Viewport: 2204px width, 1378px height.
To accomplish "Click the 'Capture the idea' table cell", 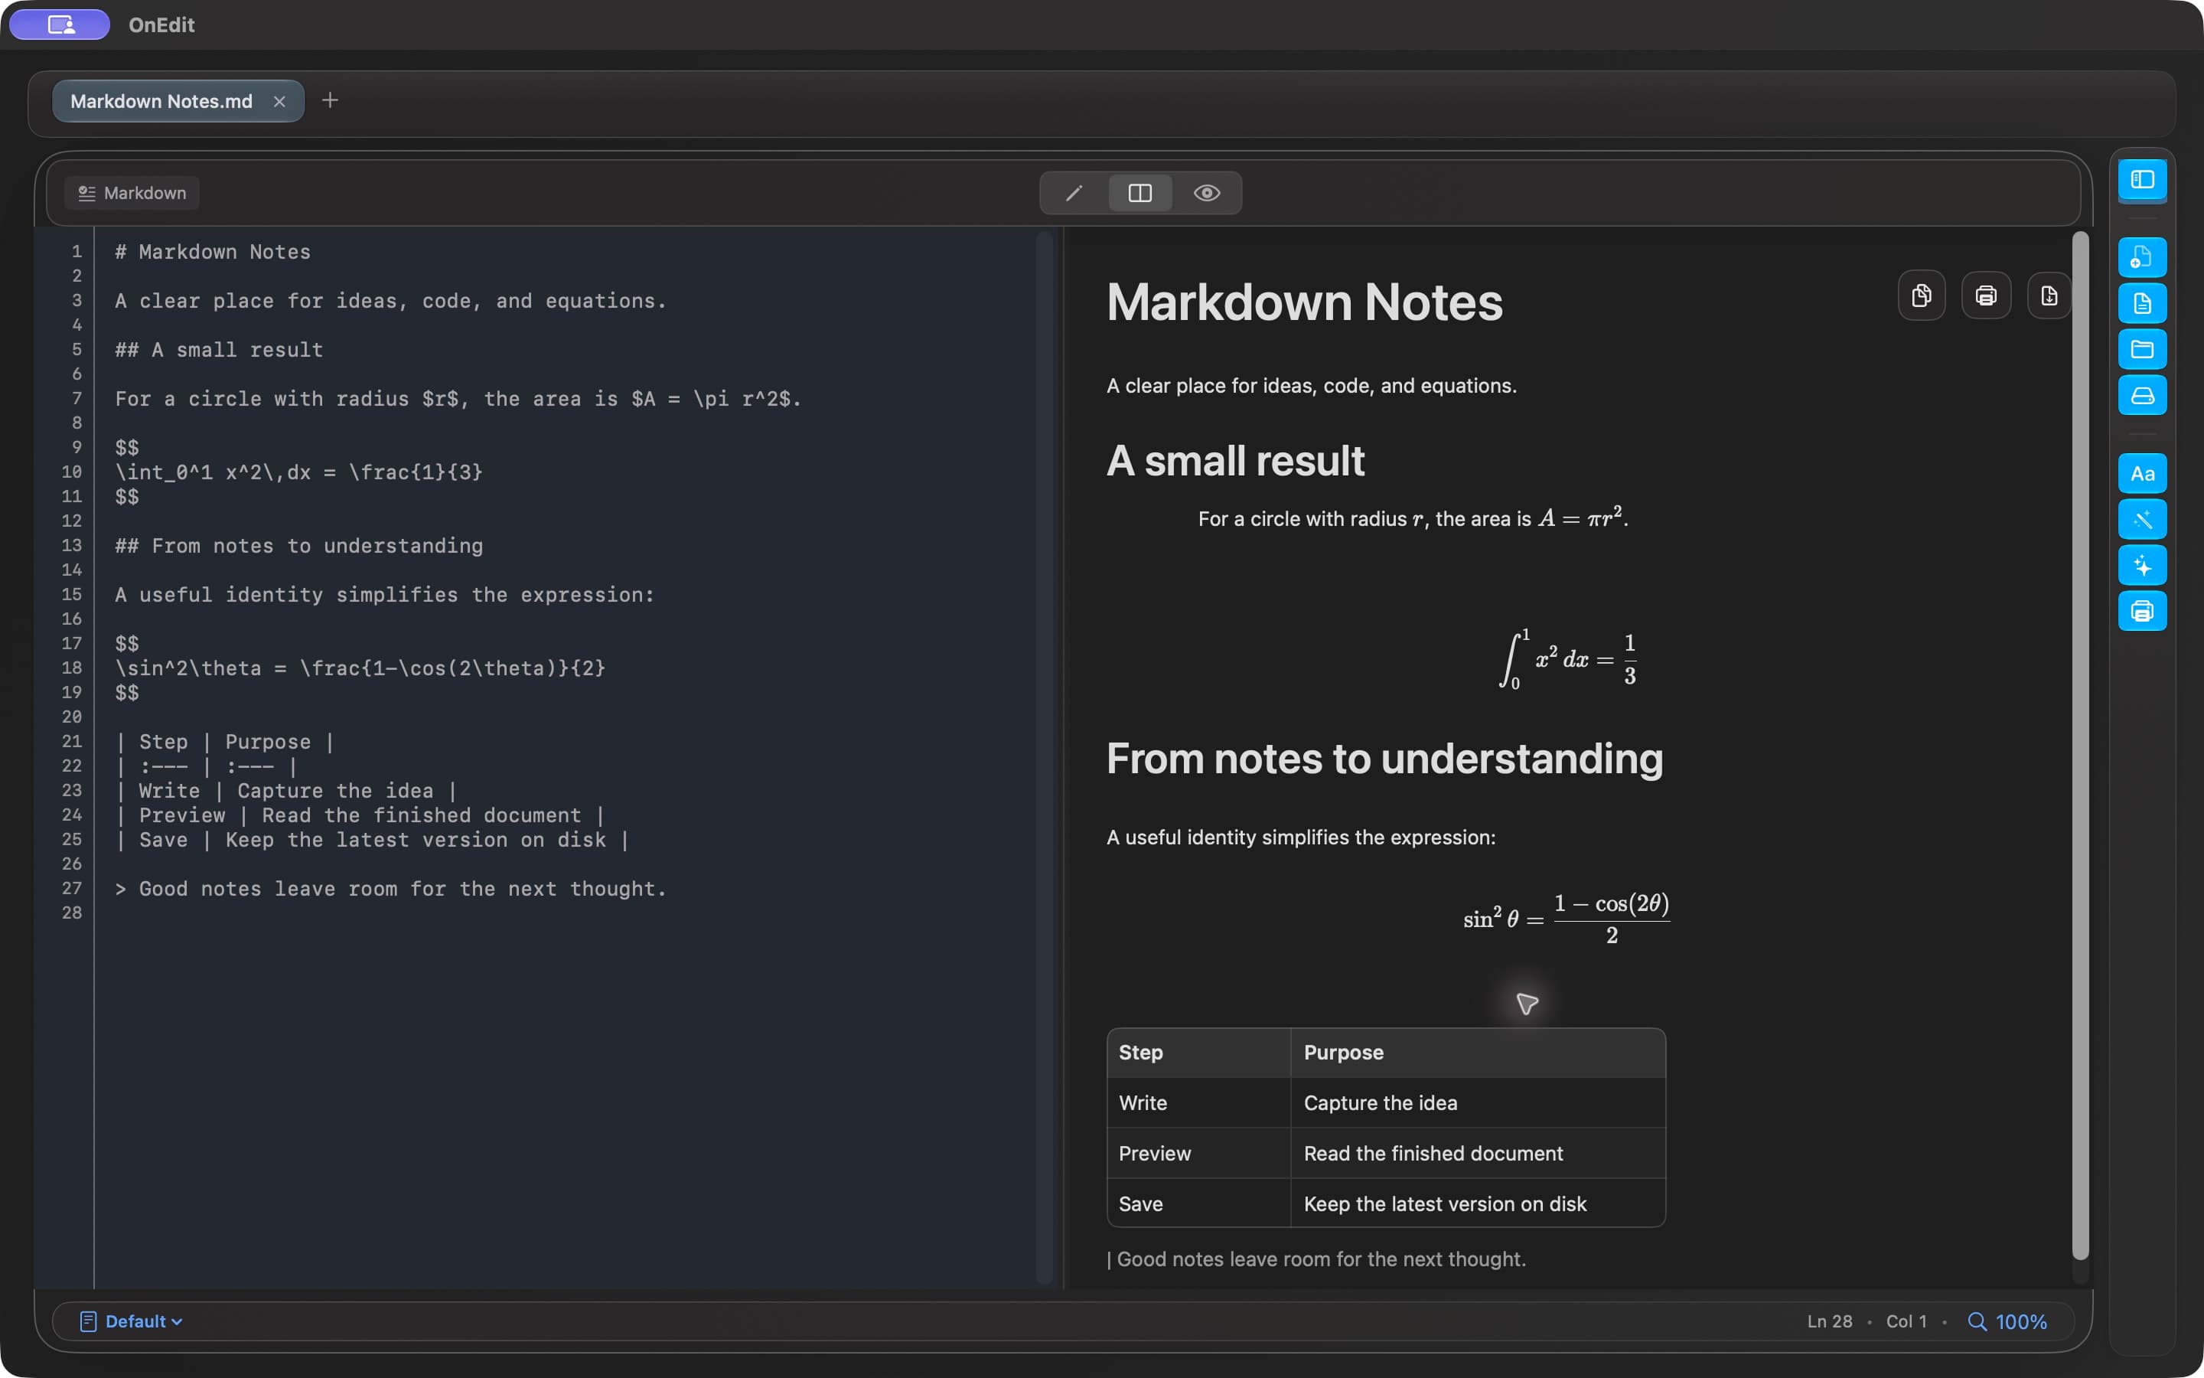I will tap(1477, 1102).
